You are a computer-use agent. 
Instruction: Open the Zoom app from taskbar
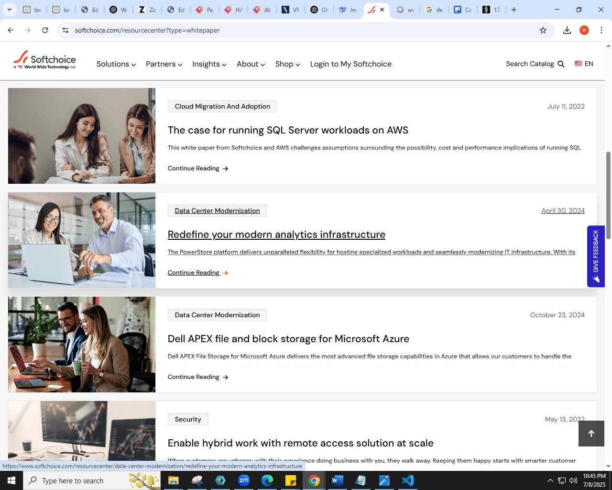point(244,480)
